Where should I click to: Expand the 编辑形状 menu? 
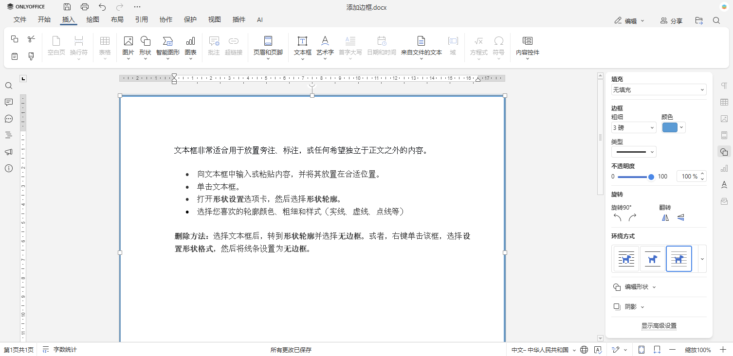point(635,287)
